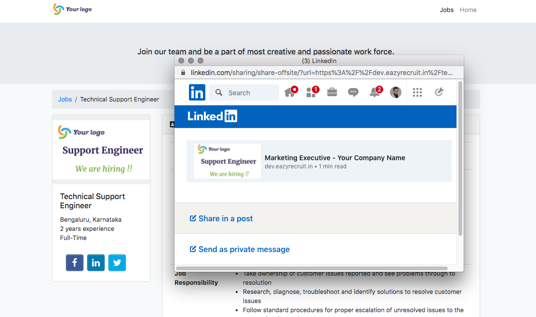Click the popup's horizontal scrollbar
536x317 pixels.
312,268
